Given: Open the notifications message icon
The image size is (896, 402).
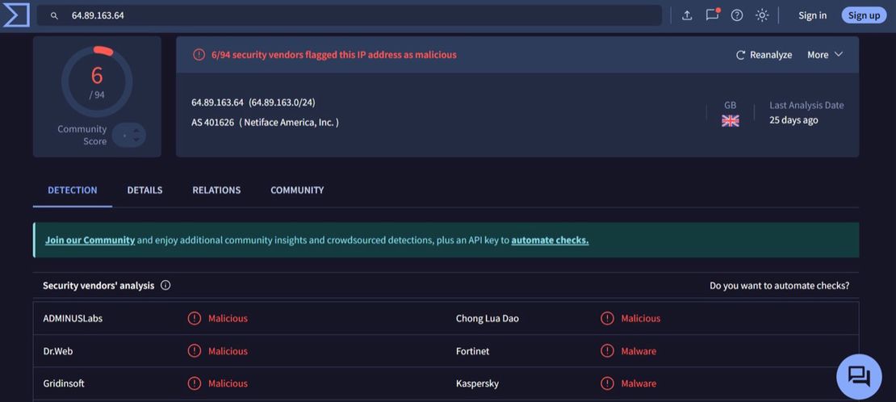Looking at the screenshot, I should click(x=712, y=15).
